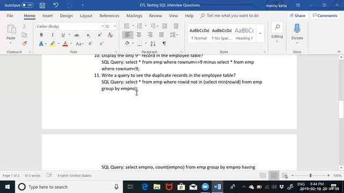Justify the paragraph text
Viewport: 344px width, 193px height.
pyautogui.click(x=161, y=35)
